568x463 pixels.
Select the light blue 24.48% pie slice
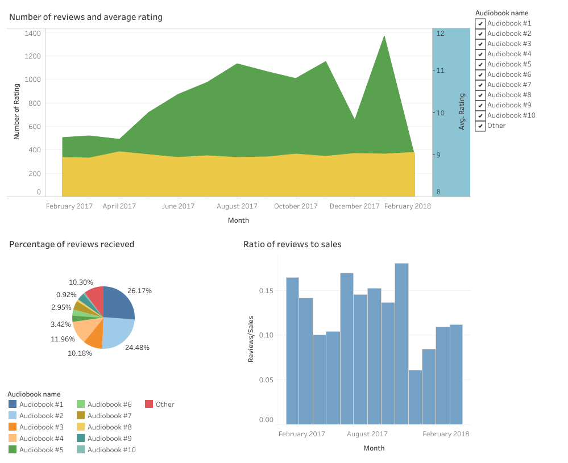pos(117,332)
